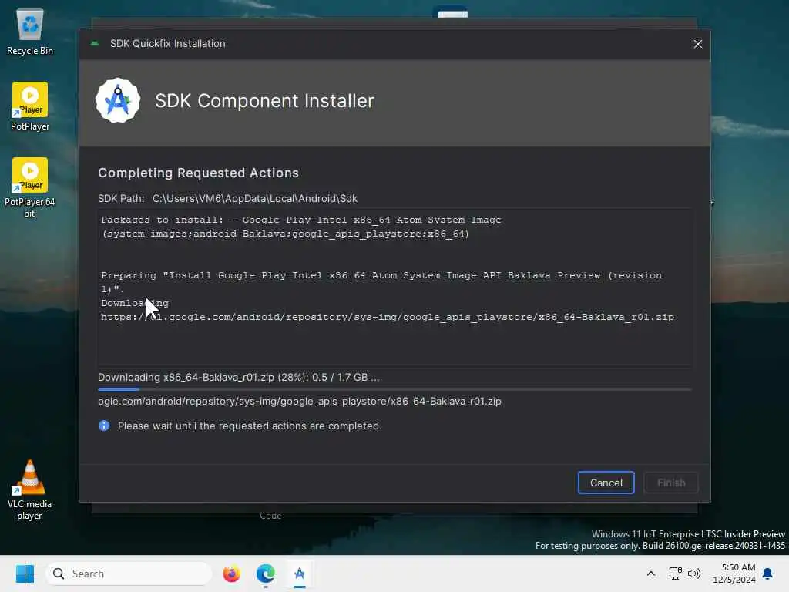
Task: Open the Recycle Bin desktop icon
Action: [x=30, y=32]
